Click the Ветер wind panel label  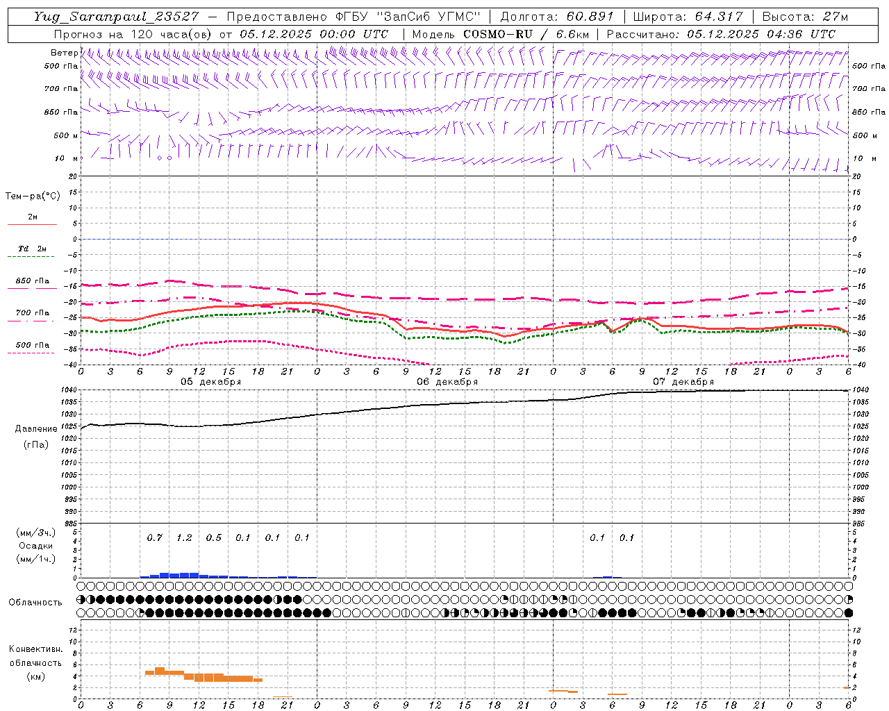(x=64, y=53)
